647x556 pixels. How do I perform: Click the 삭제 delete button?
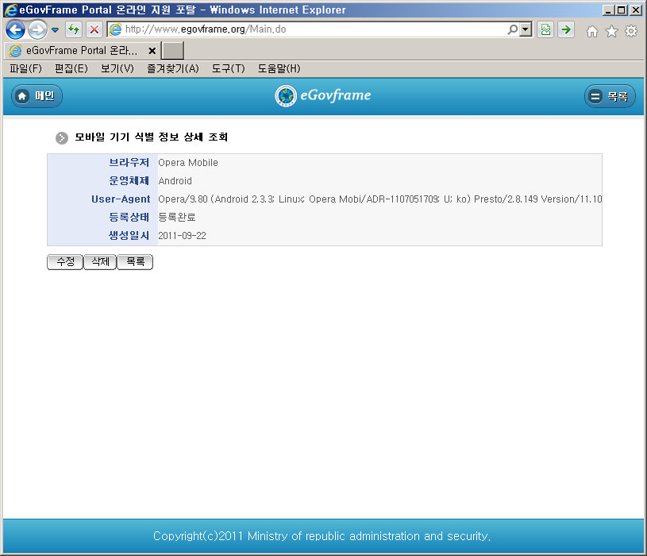[100, 262]
